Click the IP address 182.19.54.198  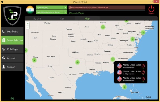coord(103,8)
